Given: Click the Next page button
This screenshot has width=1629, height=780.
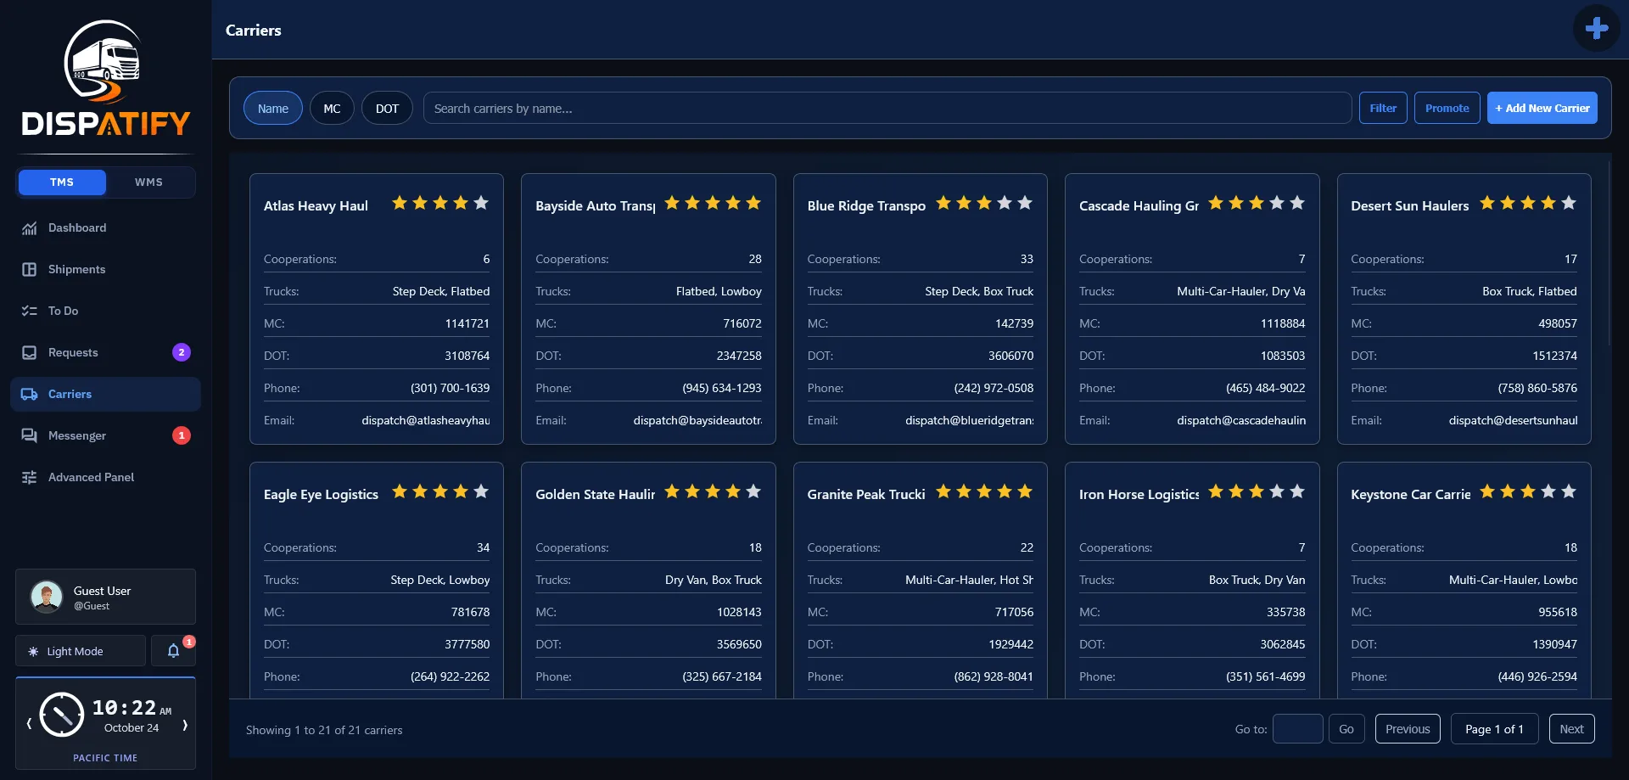Looking at the screenshot, I should tap(1571, 729).
